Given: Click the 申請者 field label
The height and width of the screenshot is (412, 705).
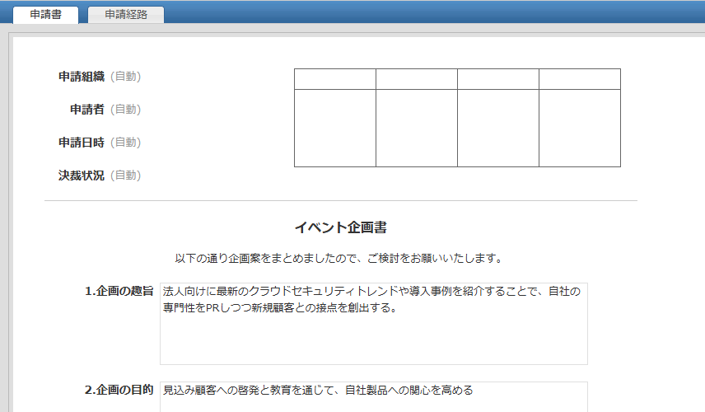Looking at the screenshot, I should [x=86, y=110].
